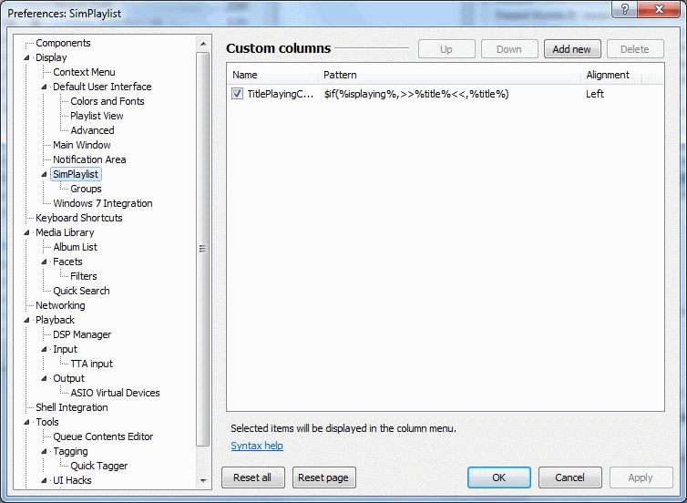Click the Pattern column header
Screen dimensions: 687x503
[x=450, y=75]
